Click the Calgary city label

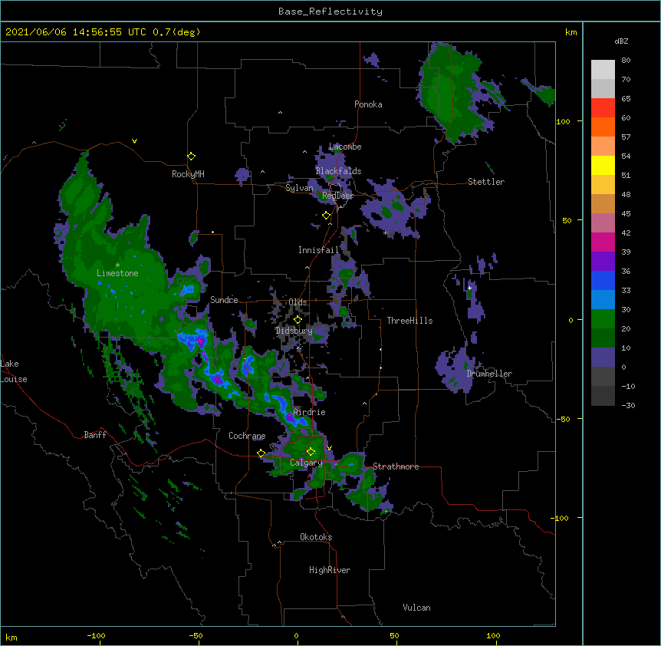click(x=306, y=463)
